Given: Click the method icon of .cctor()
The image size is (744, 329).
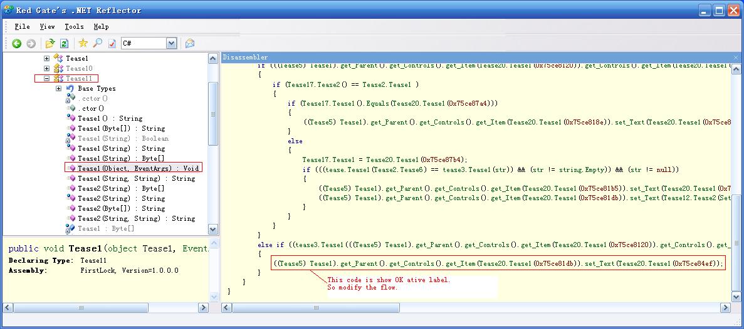Looking at the screenshot, I should (70, 98).
